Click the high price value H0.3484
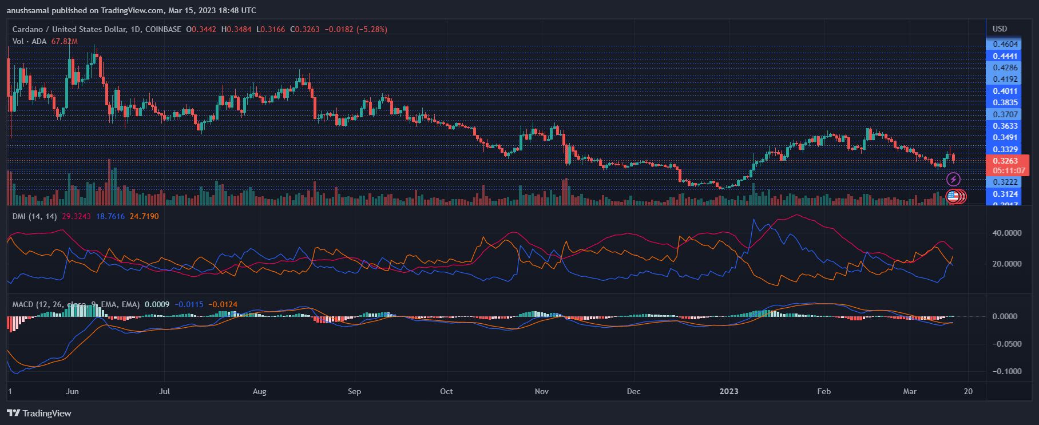 (236, 29)
